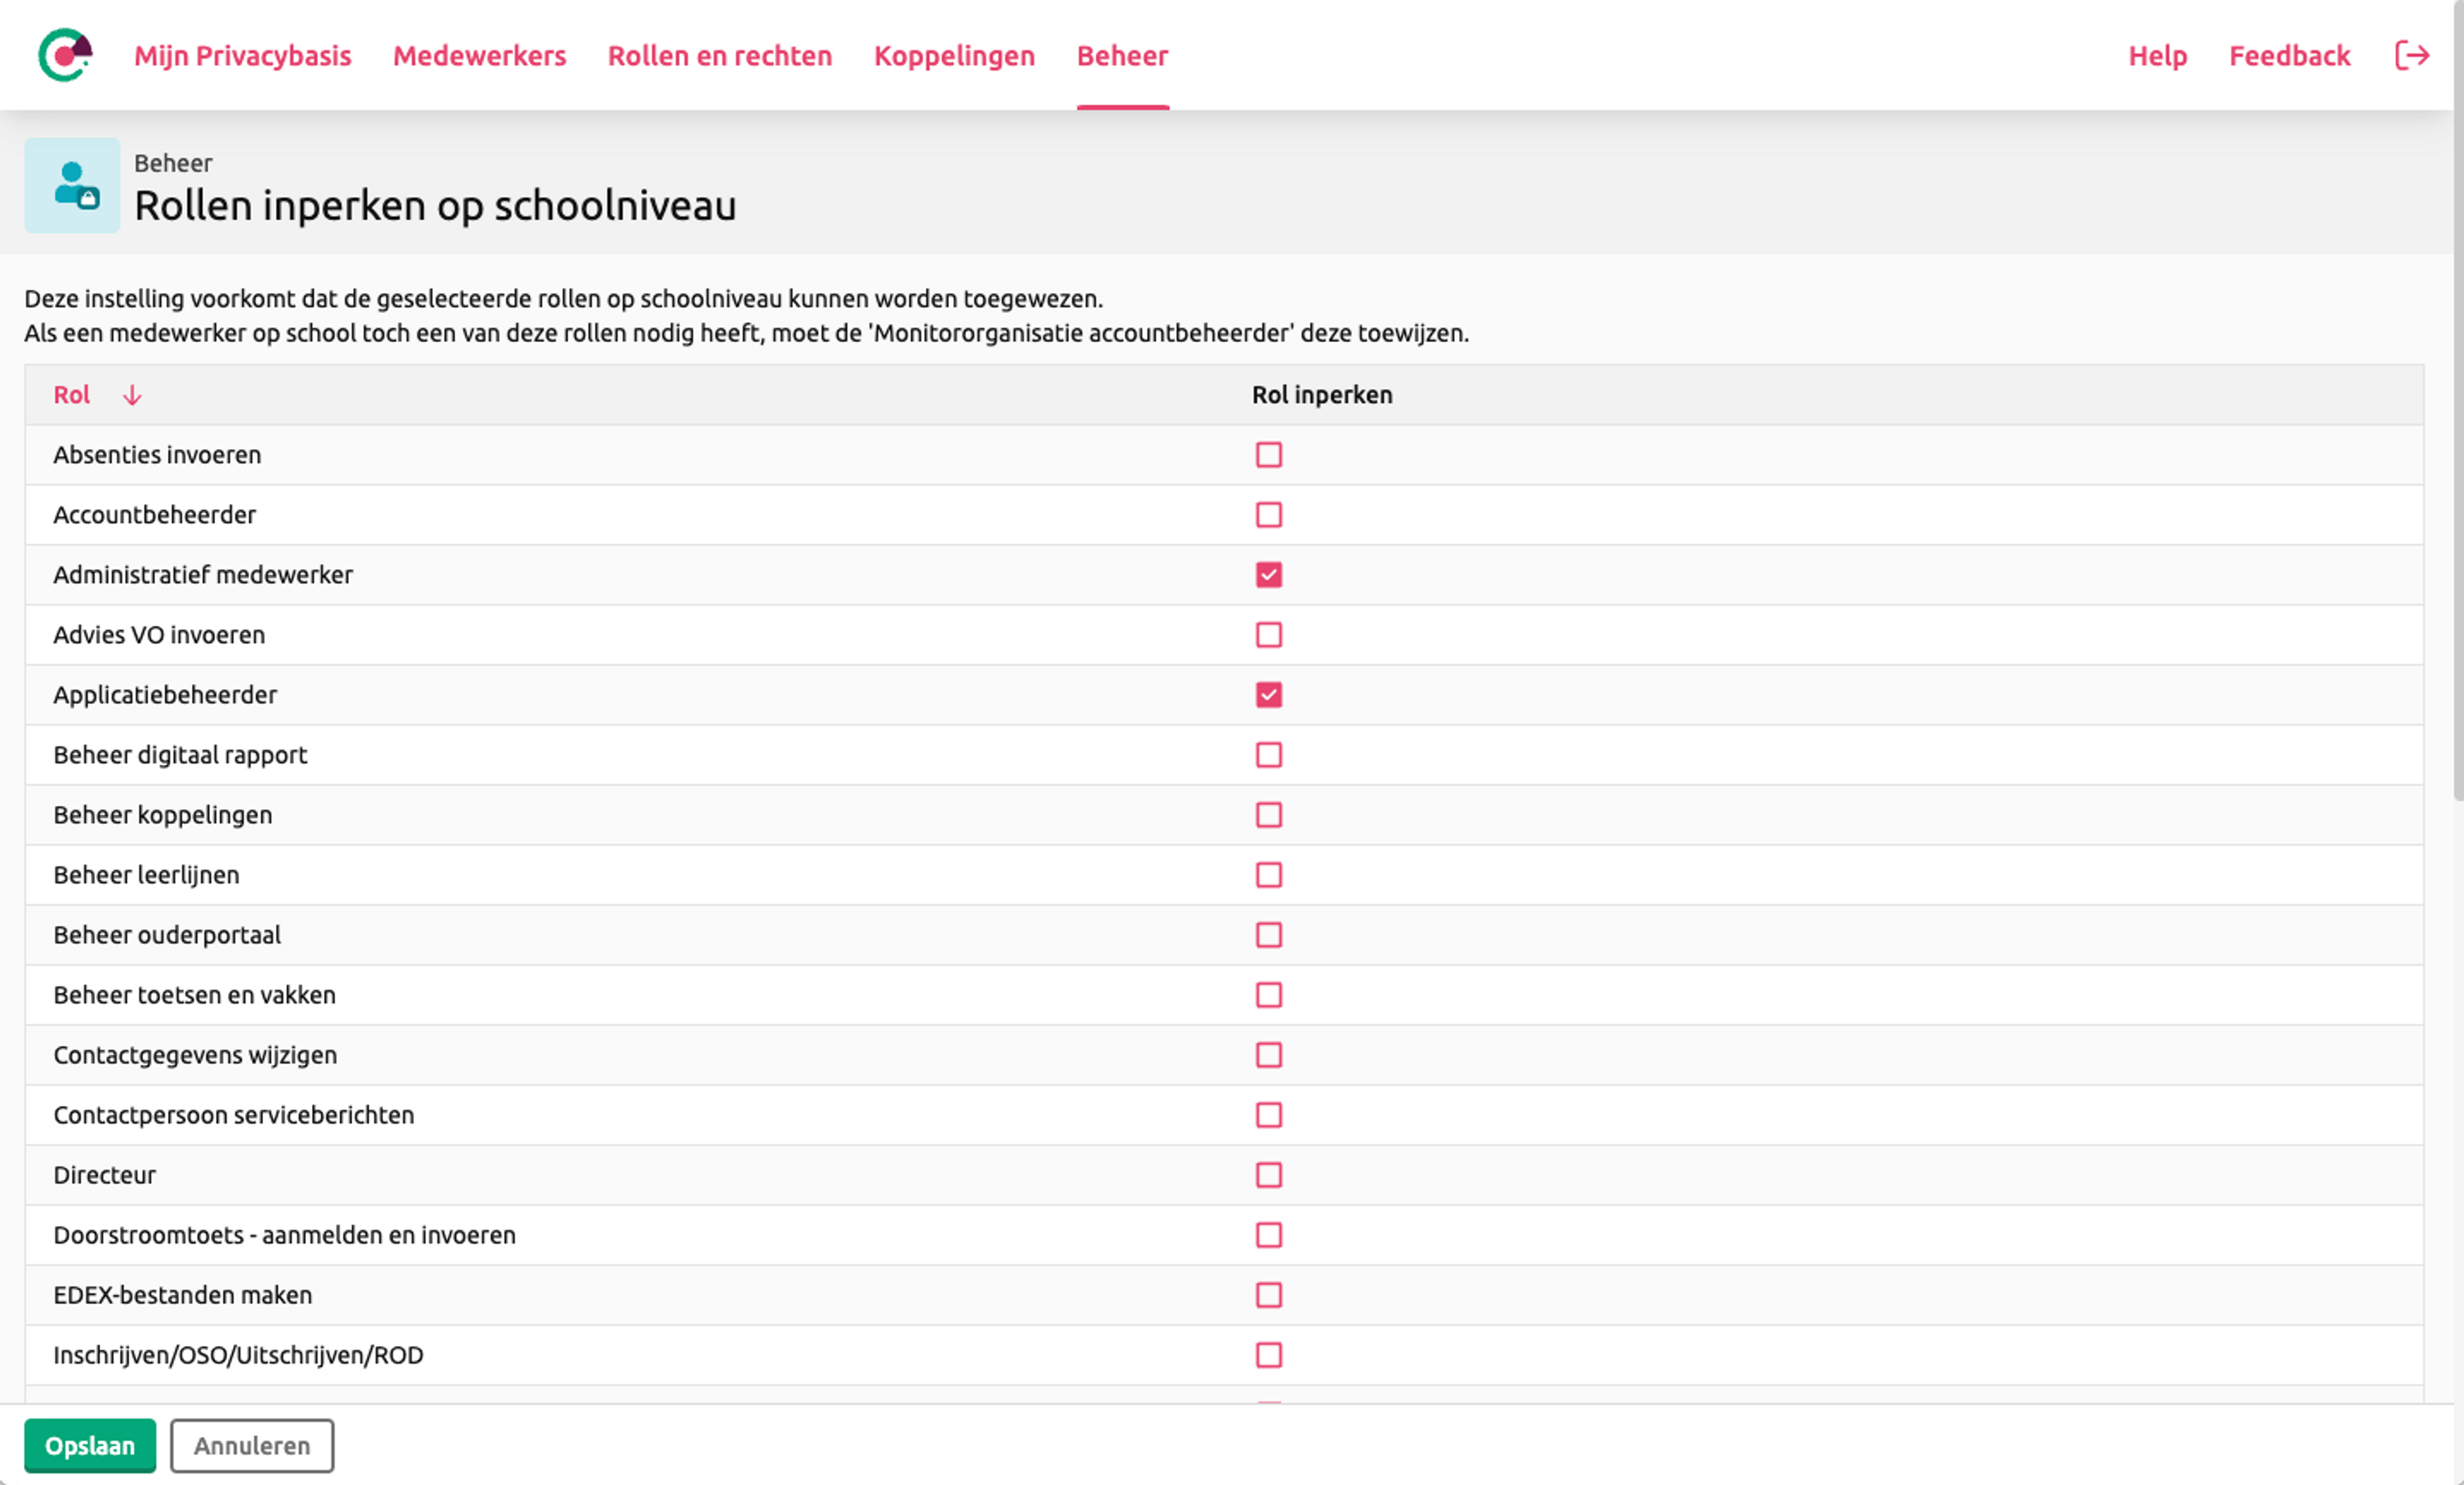Open the Help link
The image size is (2464, 1485).
2157,55
